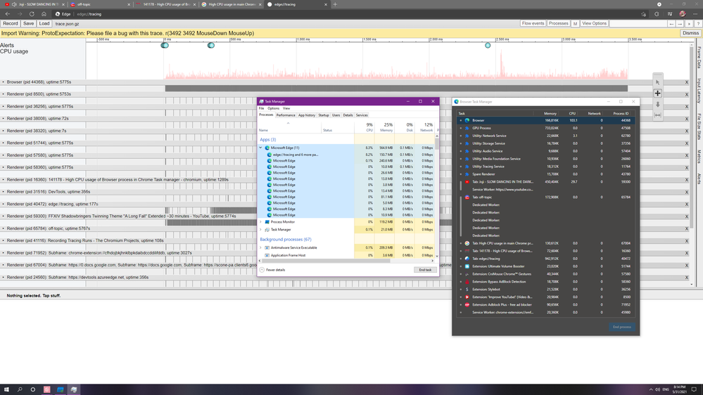703x395 pixels.
Task: Open the View Options dropdown
Action: coord(594,23)
